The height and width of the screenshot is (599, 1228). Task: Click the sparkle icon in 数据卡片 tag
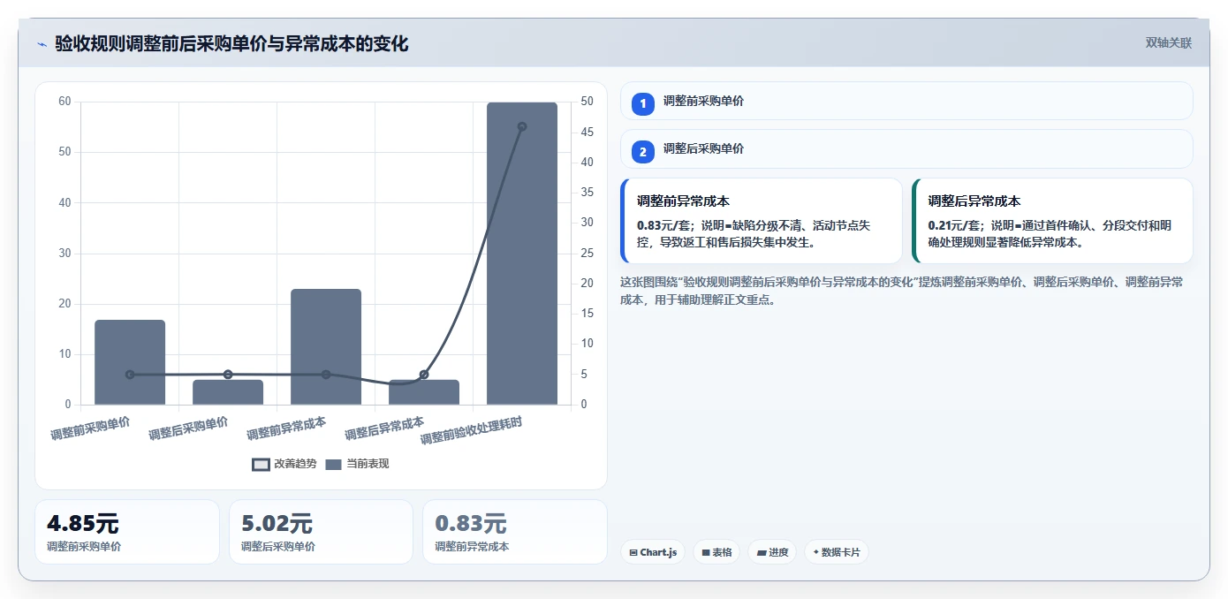(x=815, y=552)
